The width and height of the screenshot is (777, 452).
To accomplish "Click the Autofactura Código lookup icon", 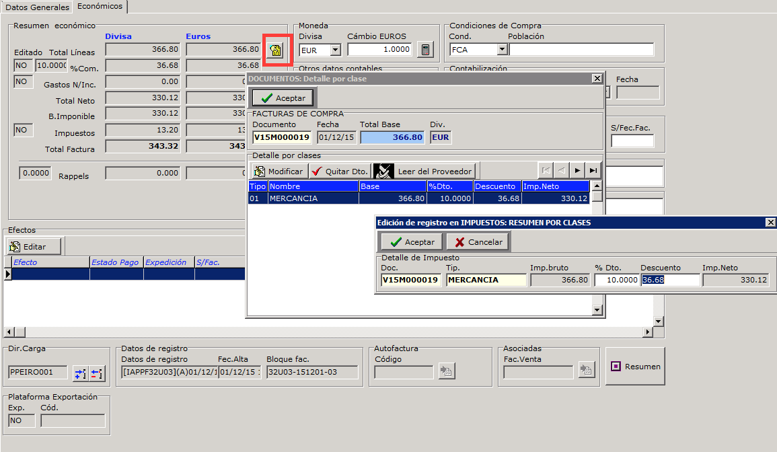I will coord(446,370).
